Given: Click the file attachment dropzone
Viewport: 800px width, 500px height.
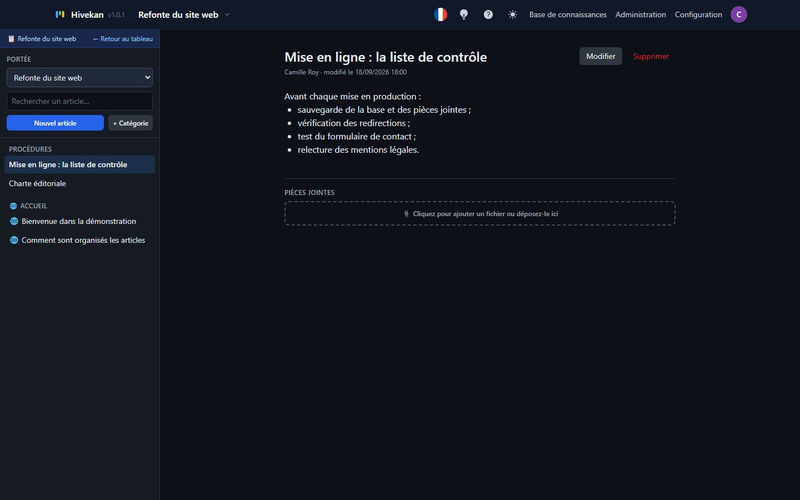Looking at the screenshot, I should pyautogui.click(x=480, y=213).
